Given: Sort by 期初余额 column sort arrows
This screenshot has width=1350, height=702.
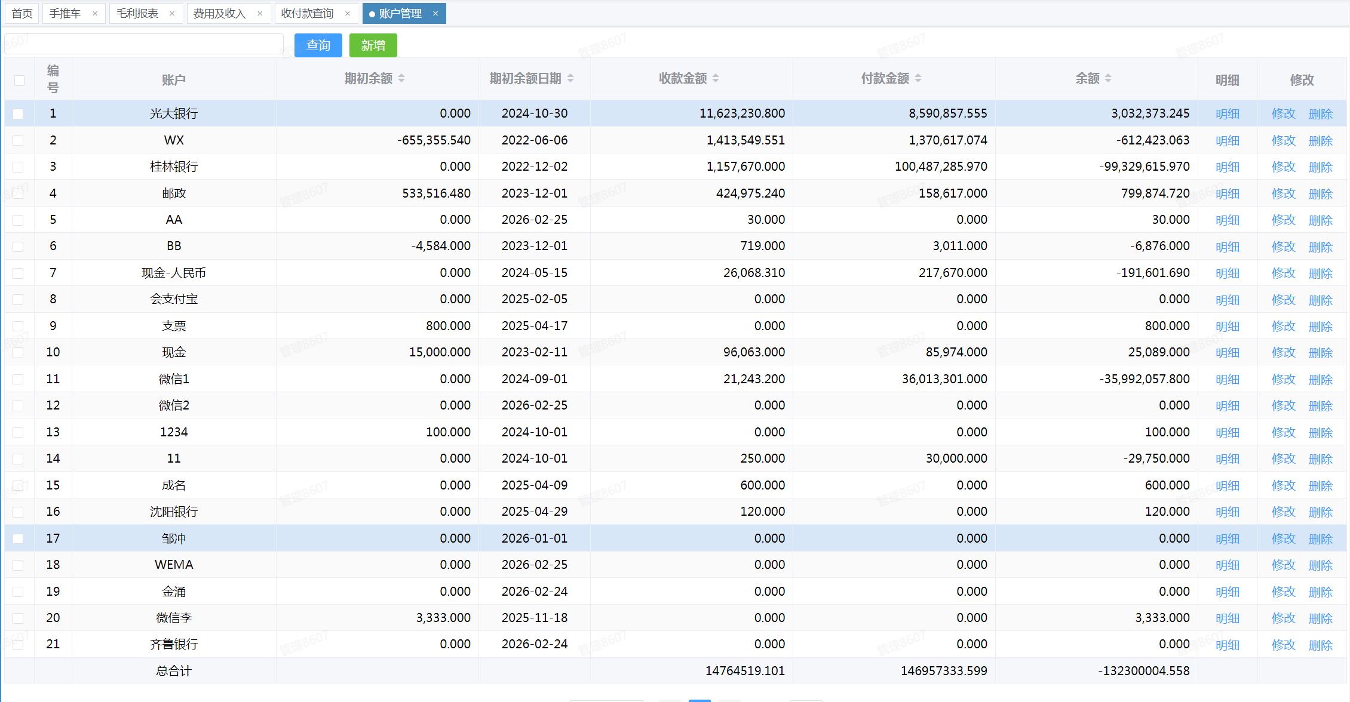Looking at the screenshot, I should click(x=401, y=78).
